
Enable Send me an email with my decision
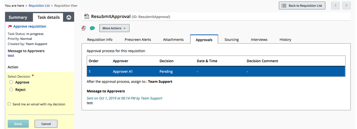point(9,104)
